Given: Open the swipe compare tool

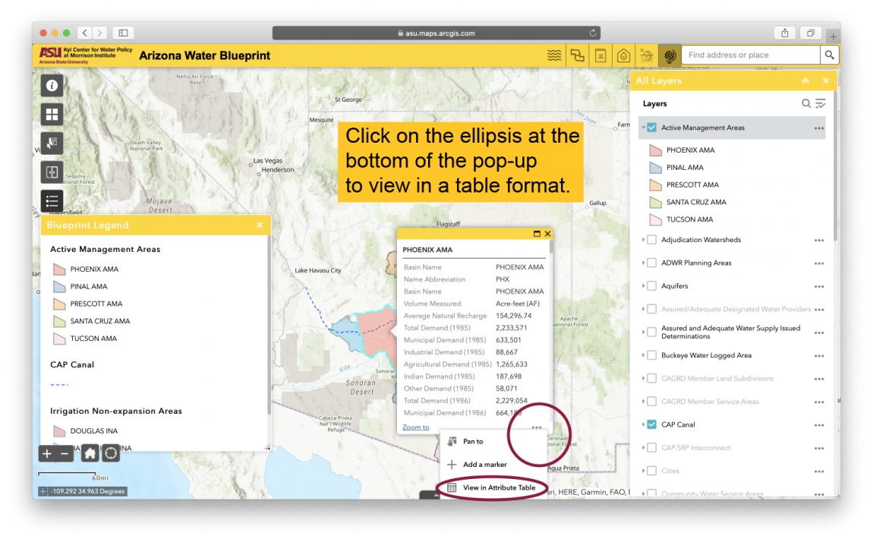Looking at the screenshot, I should [x=52, y=172].
